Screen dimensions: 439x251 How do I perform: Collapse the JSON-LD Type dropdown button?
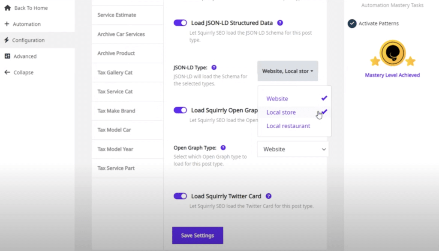click(288, 71)
